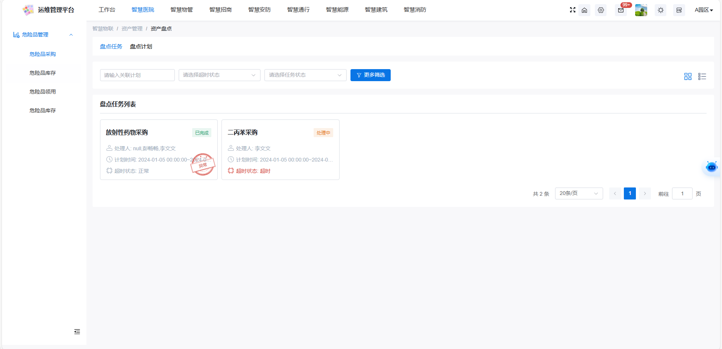Screen dimensions: 722x349
Task: Select the 智慧医院 menu item
Action: 143,10
